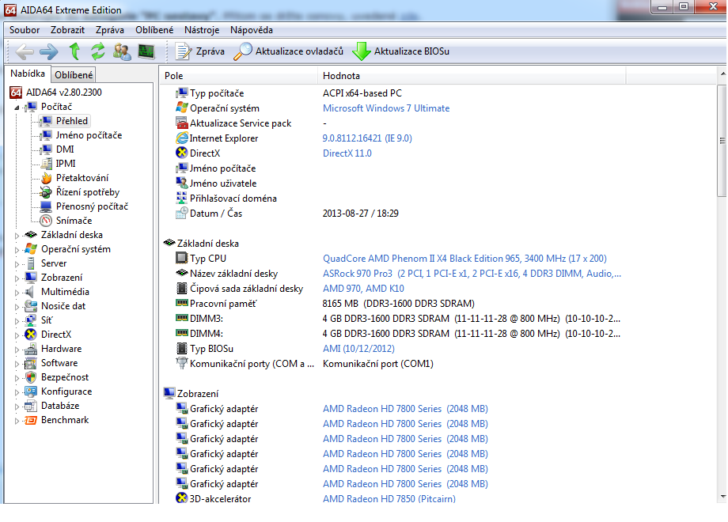Click the Microsoft Windows 7 Ultimate link
Screen dimensions: 728x522
tap(385, 108)
